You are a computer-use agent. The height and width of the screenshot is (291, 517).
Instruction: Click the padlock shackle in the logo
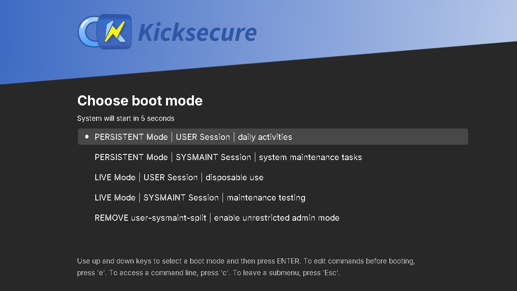[x=86, y=32]
